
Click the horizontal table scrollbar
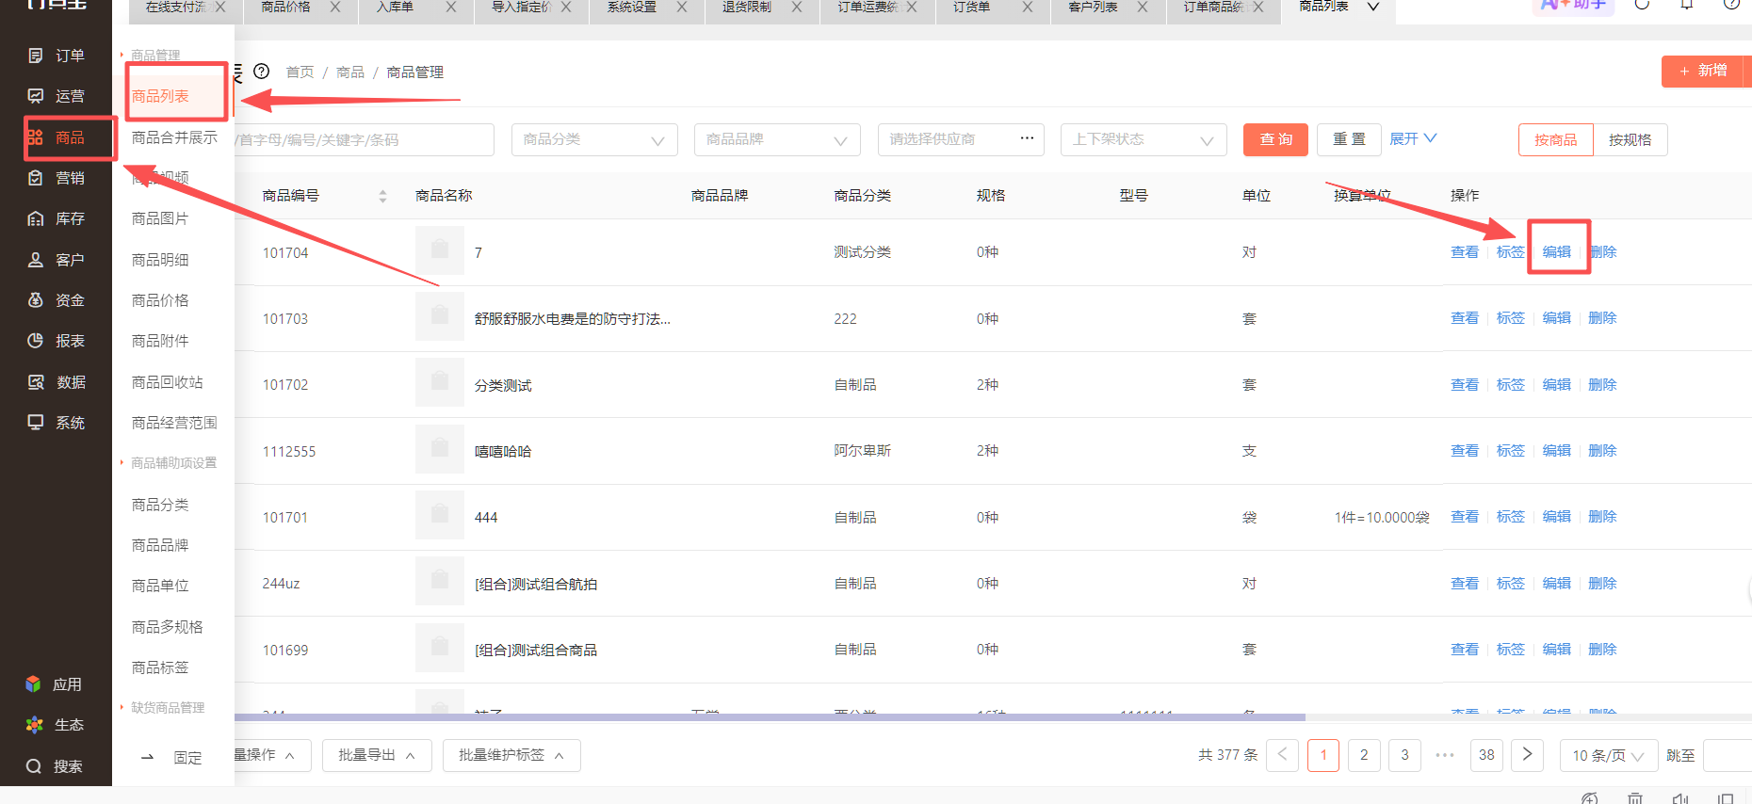click(770, 717)
